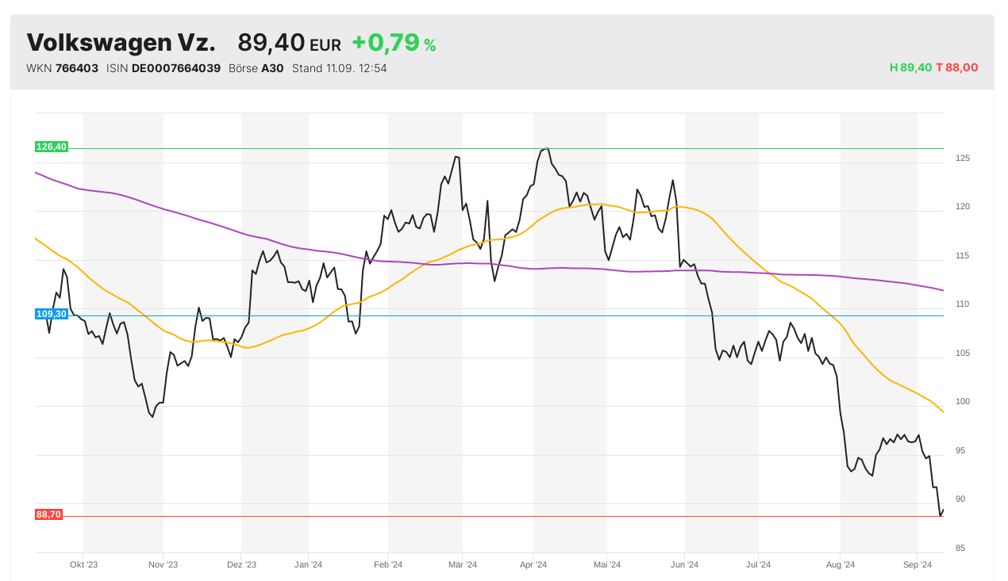Click the Stand 11.09. 12:54 timestamp
Image resolution: width=1008 pixels, height=581 pixels.
(x=339, y=68)
